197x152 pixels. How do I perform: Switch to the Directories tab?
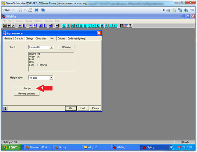(41, 39)
